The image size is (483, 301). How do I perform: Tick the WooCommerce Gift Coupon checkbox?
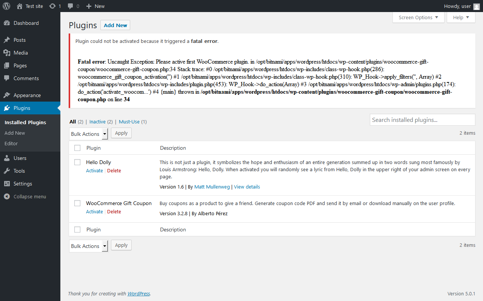[77, 203]
